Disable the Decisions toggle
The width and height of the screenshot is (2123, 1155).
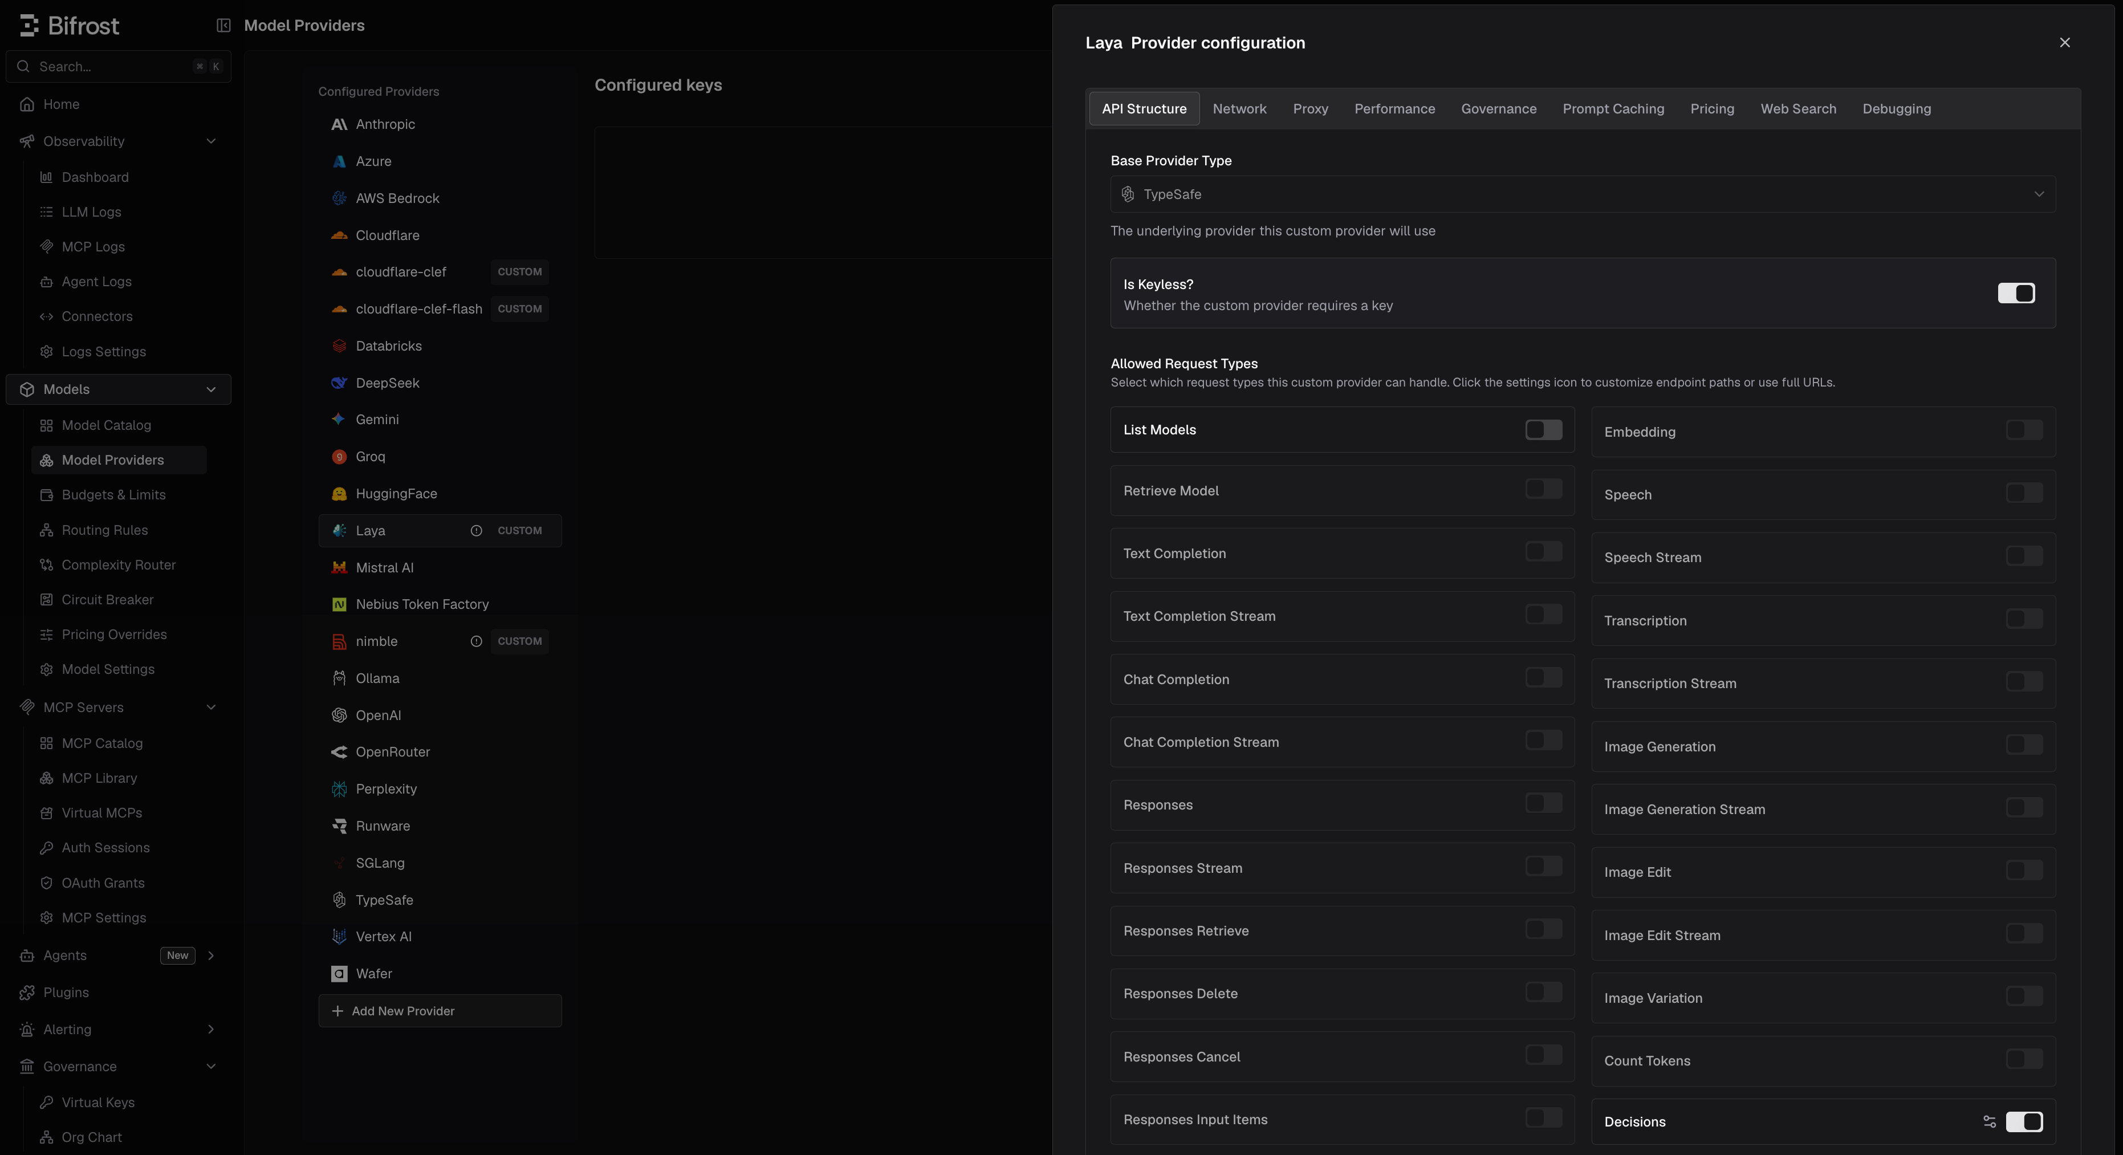coord(2024,1121)
